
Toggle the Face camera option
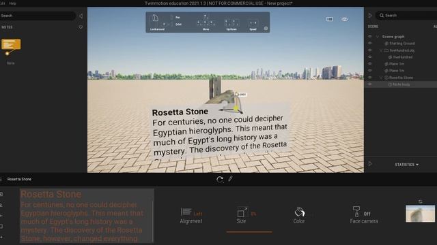pos(364,215)
